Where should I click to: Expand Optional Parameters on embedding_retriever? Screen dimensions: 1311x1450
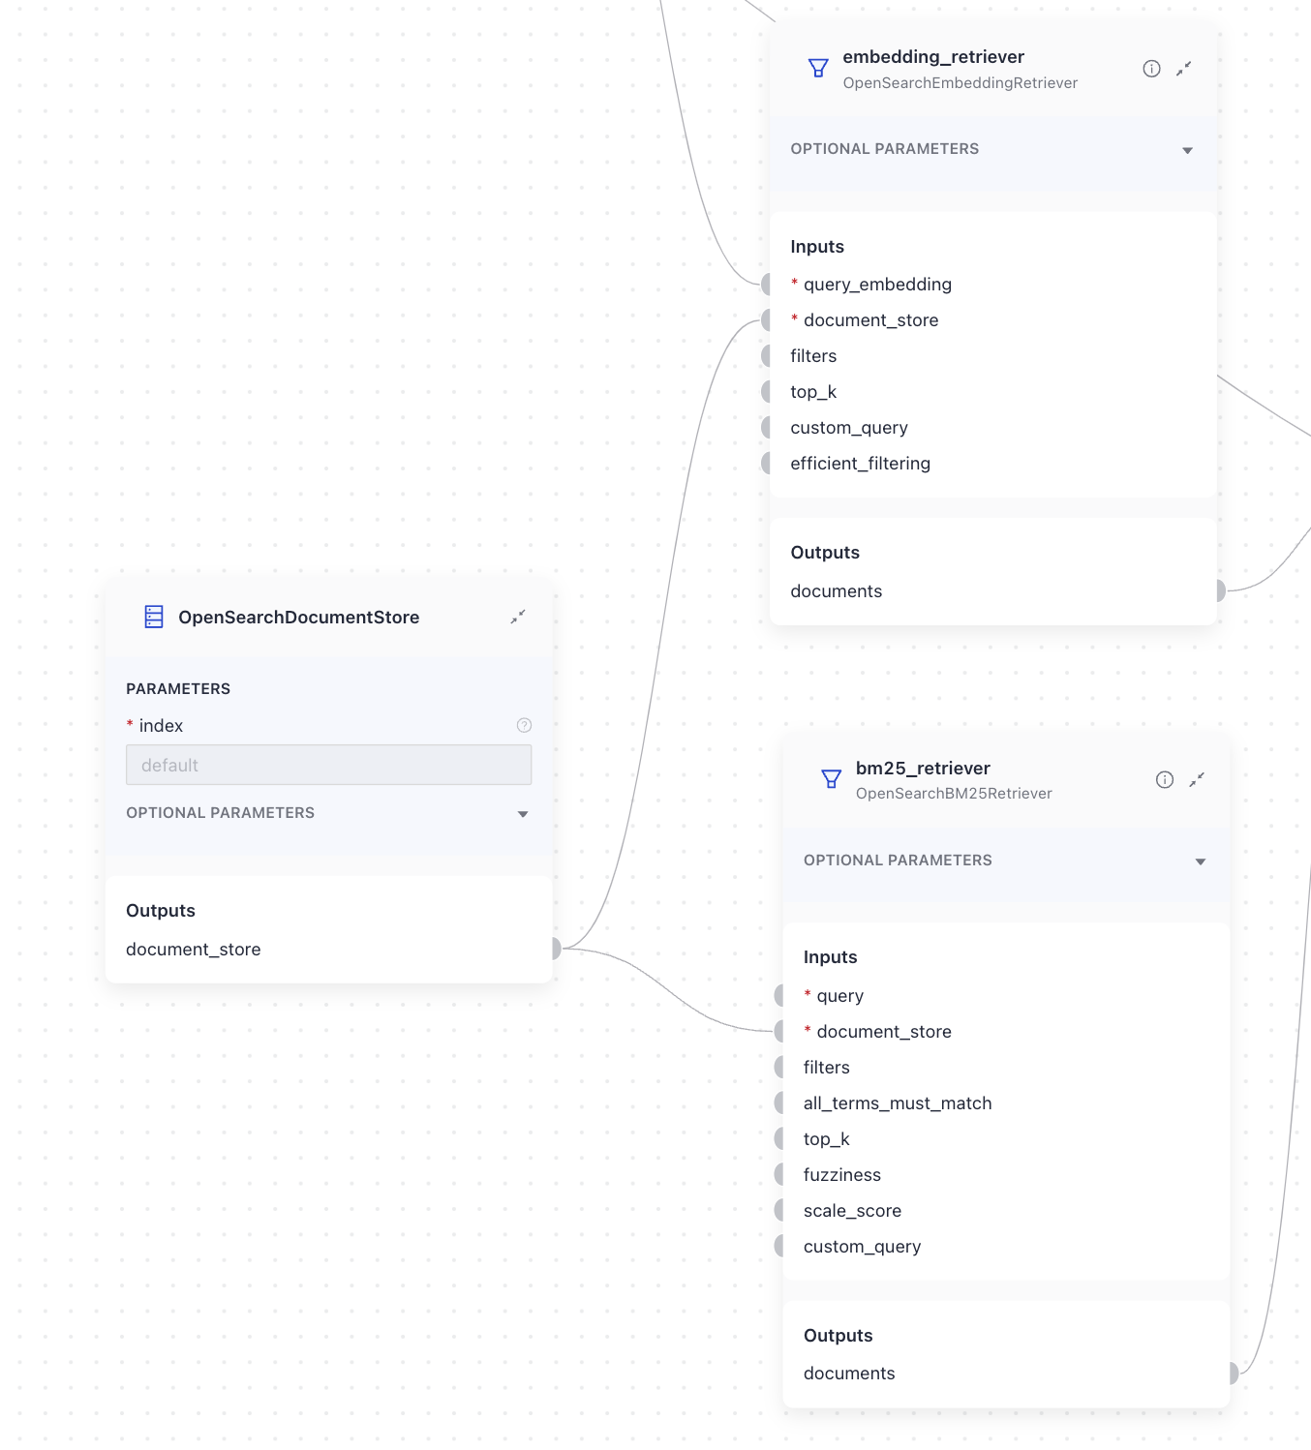click(1187, 150)
